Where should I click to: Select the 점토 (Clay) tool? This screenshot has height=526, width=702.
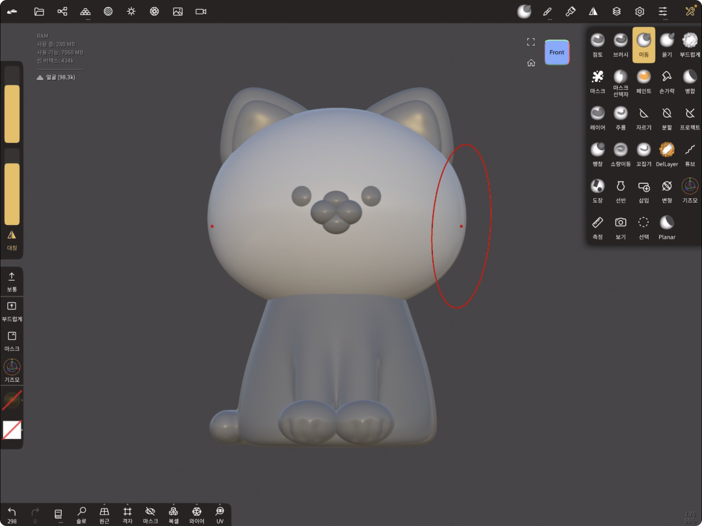(x=597, y=45)
